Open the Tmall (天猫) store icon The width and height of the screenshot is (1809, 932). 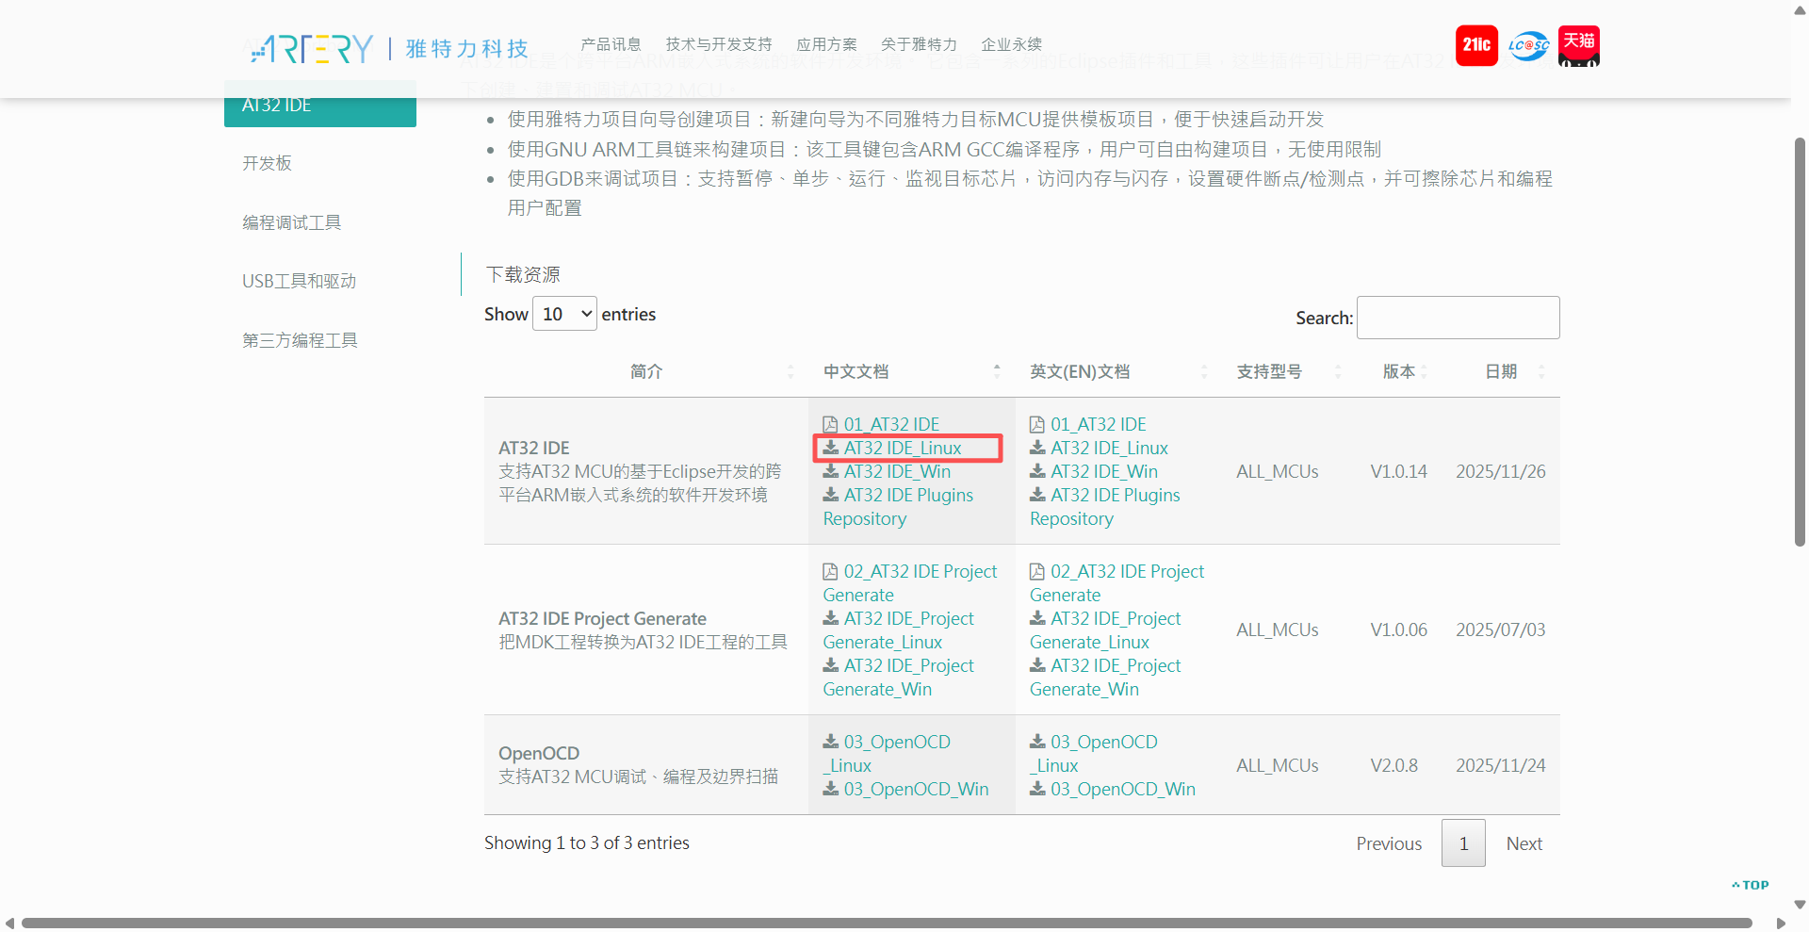click(1579, 45)
